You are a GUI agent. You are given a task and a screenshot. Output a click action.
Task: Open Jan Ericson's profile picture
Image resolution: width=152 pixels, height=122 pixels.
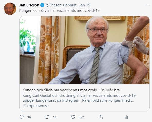click(x=10, y=9)
